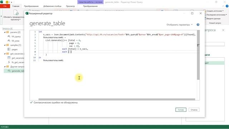Screen dimensions: 229x129
Task: Collapse the samples [1] folder
Action: pos(5,45)
